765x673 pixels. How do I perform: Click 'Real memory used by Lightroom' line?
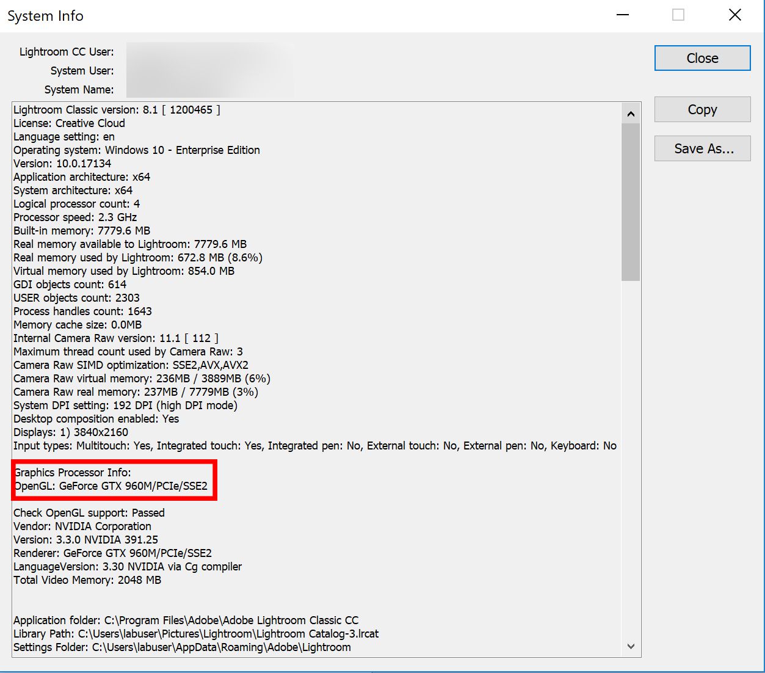coord(138,258)
